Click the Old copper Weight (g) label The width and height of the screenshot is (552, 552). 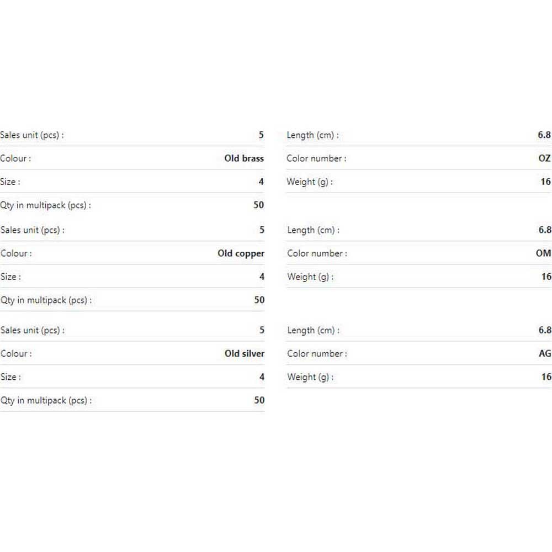click(x=310, y=277)
